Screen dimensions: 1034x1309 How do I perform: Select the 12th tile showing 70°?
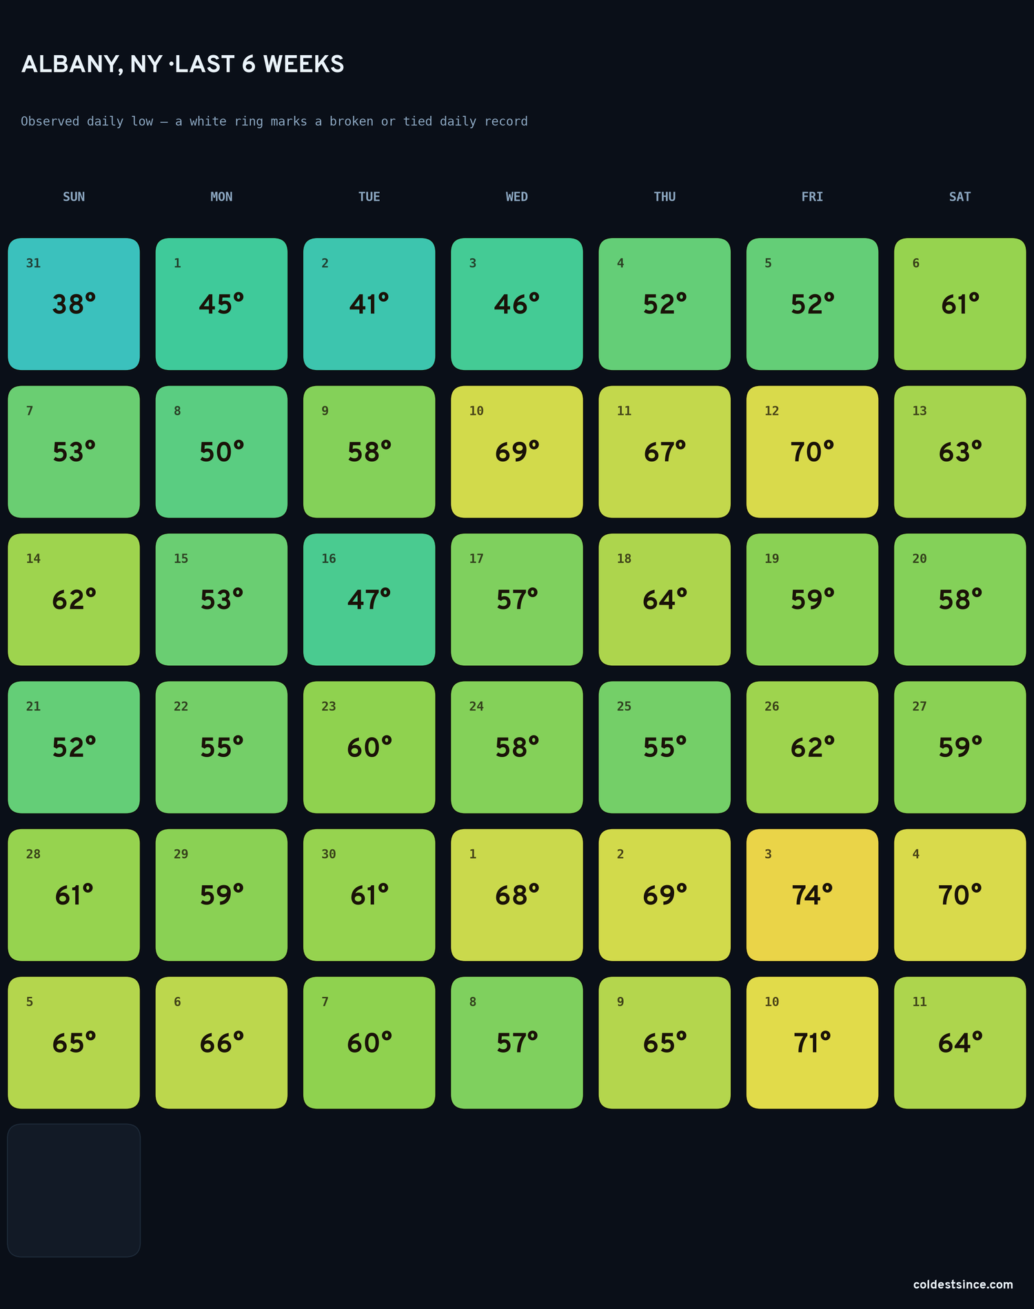click(812, 451)
